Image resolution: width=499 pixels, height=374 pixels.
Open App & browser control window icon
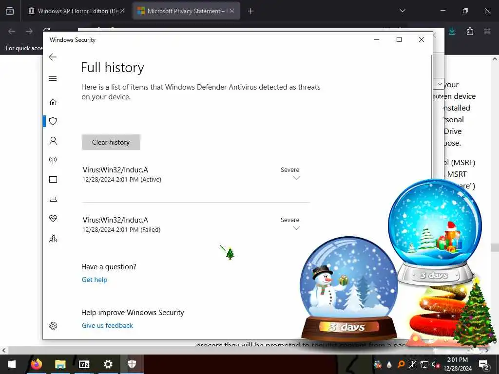coord(53,179)
